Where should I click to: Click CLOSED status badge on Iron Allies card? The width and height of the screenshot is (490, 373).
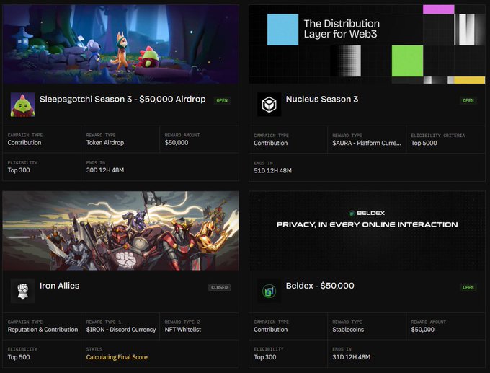click(219, 287)
